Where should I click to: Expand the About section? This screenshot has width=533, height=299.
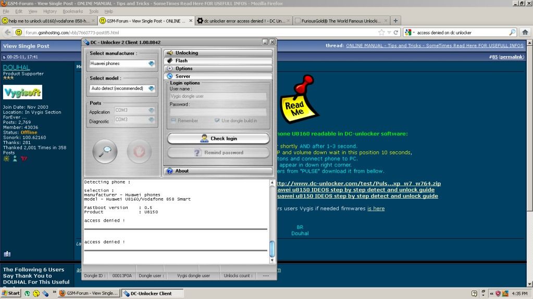219,171
